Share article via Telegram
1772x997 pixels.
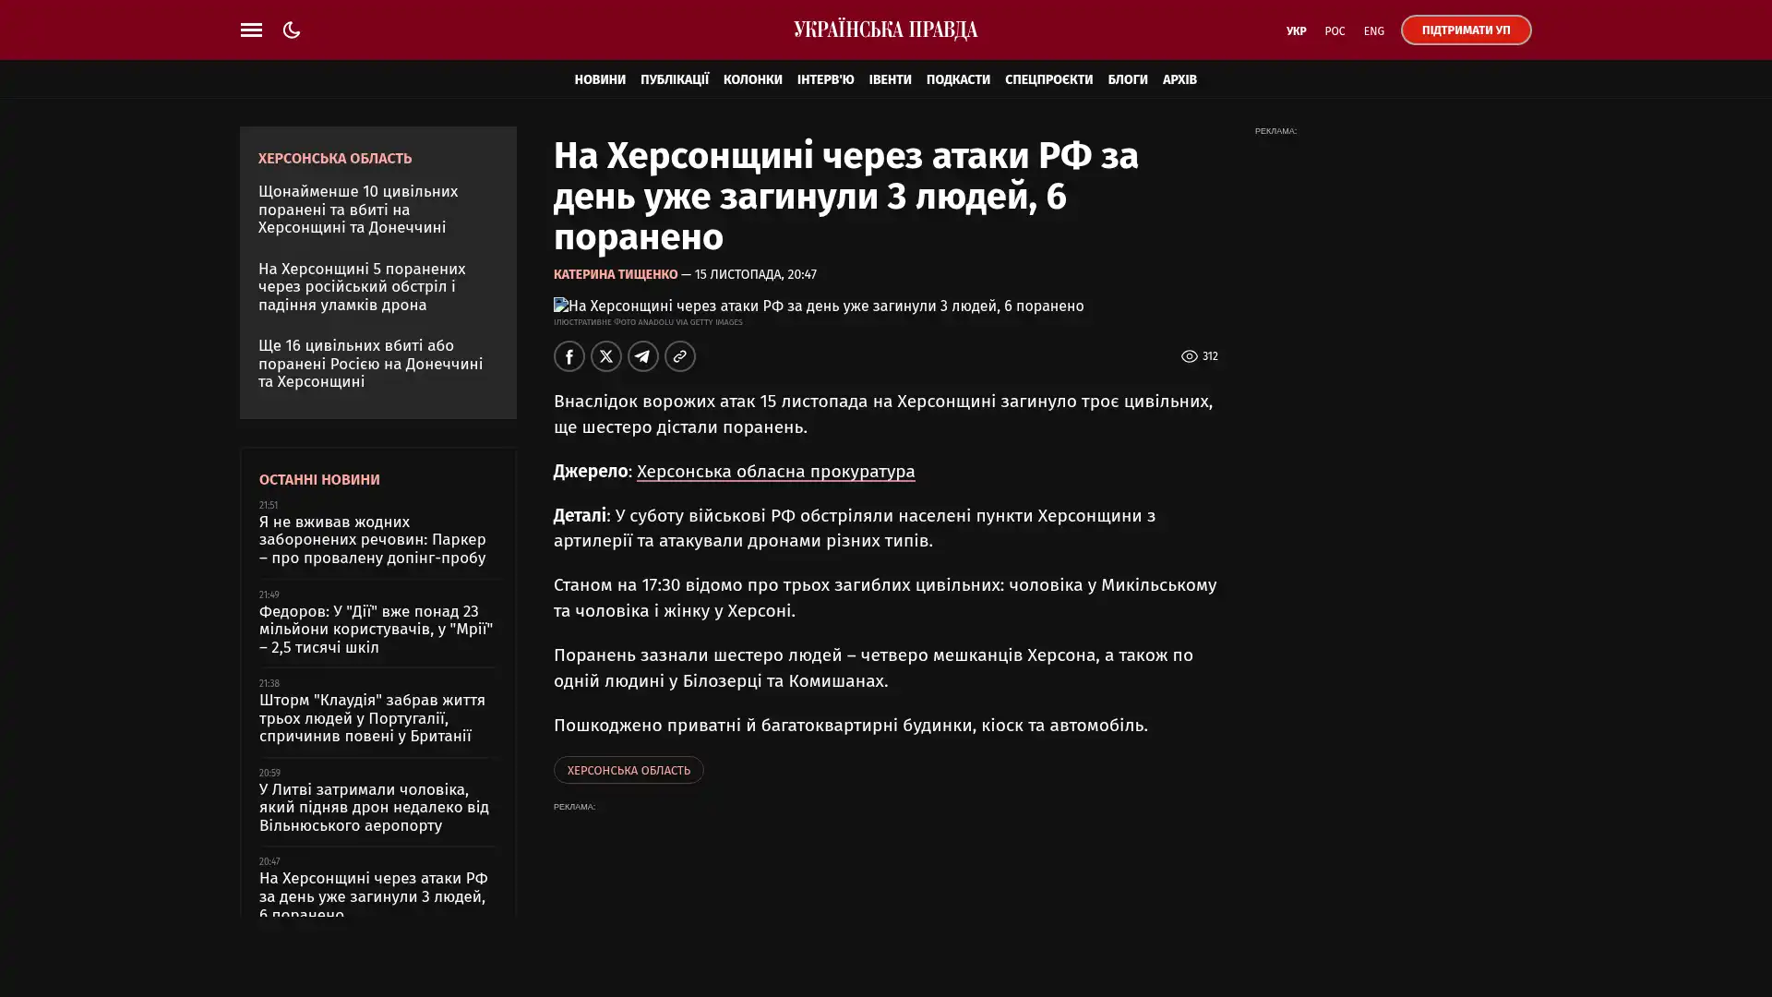[x=643, y=356]
